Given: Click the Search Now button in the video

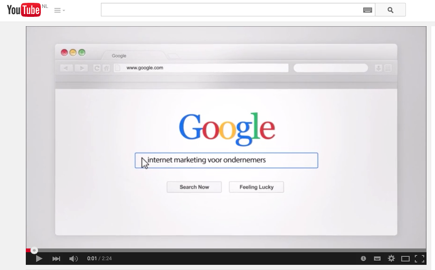Looking at the screenshot, I should (194, 187).
